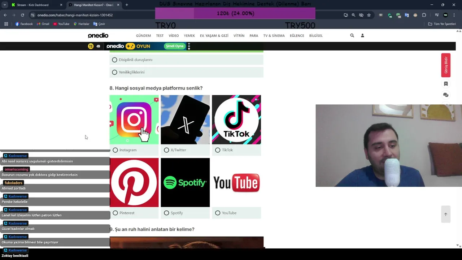Open EV, YAŞAM & GEZİ menu item
Image resolution: width=462 pixels, height=260 pixels.
214,36
